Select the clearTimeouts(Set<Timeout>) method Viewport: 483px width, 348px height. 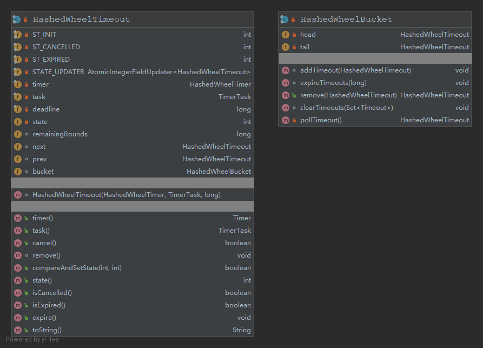347,108
